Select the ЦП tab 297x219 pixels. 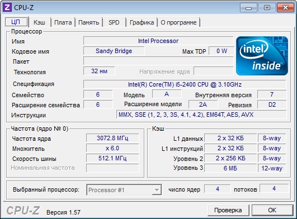click(x=16, y=22)
